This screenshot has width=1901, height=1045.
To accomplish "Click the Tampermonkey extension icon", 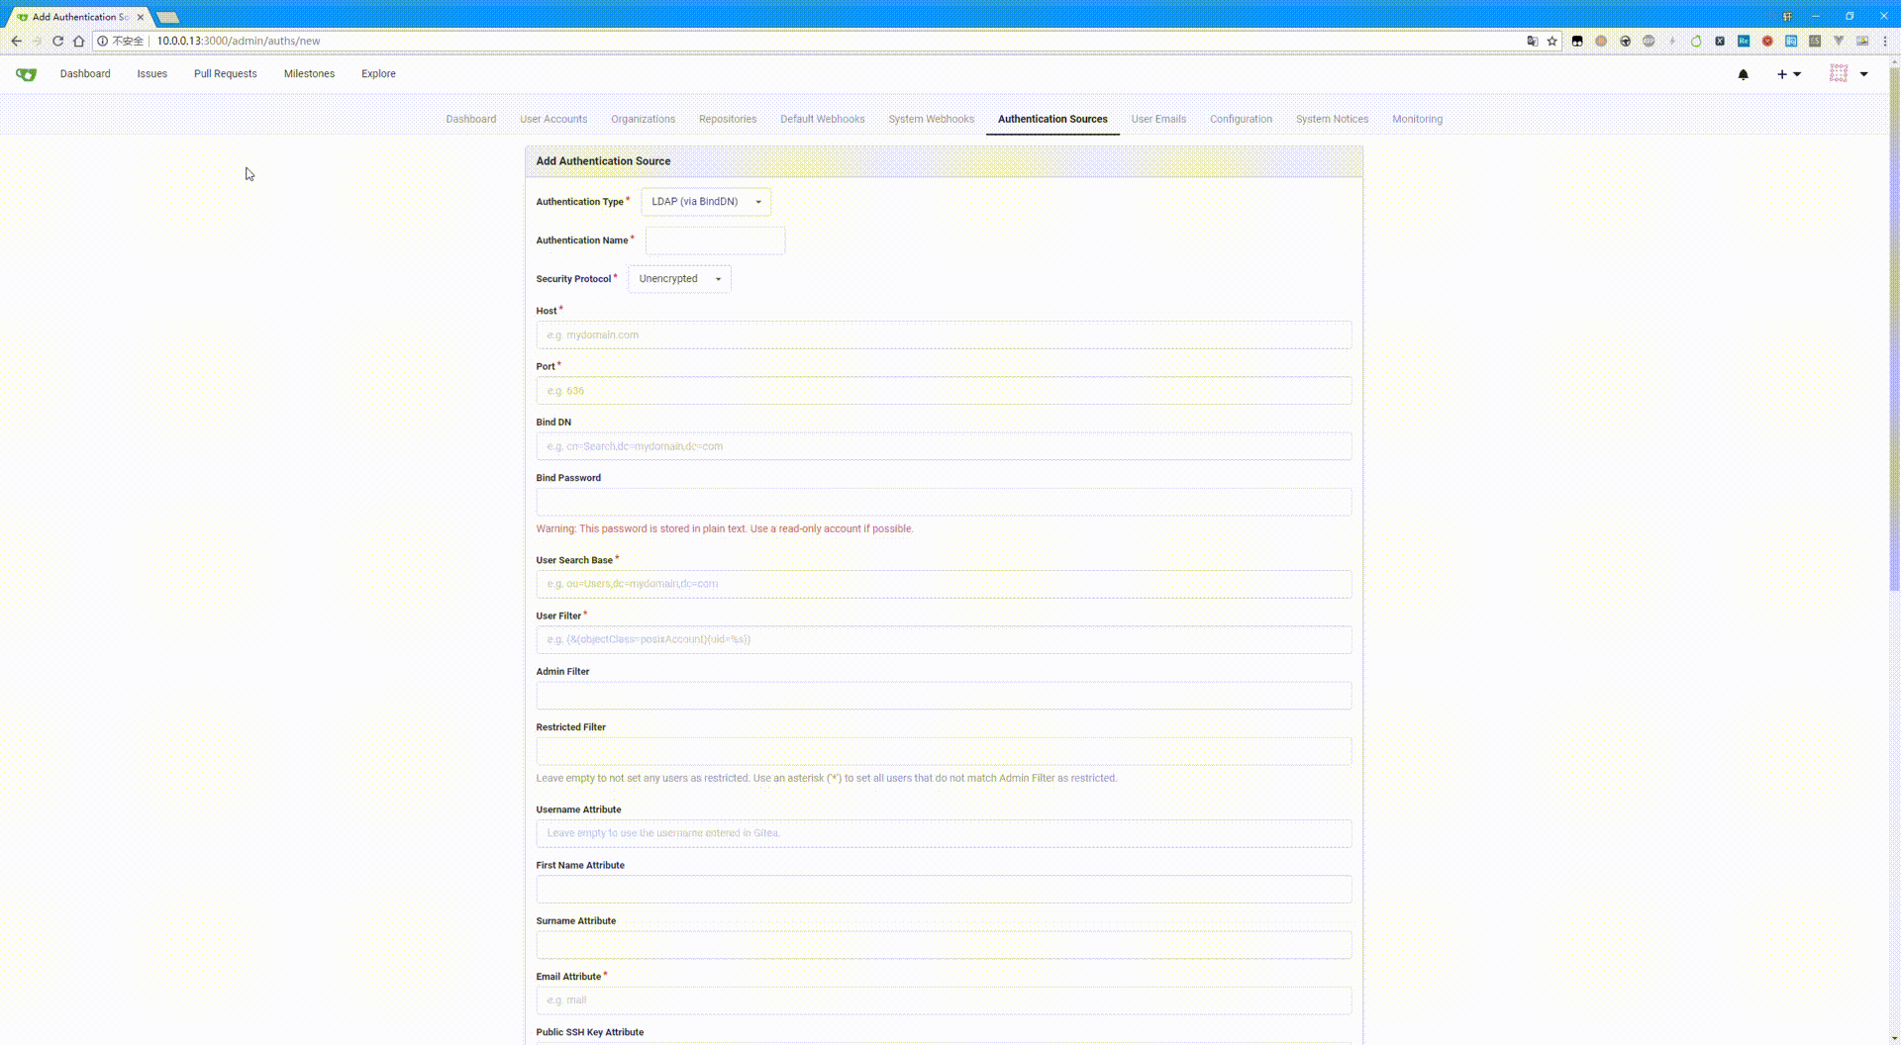I will point(1577,41).
